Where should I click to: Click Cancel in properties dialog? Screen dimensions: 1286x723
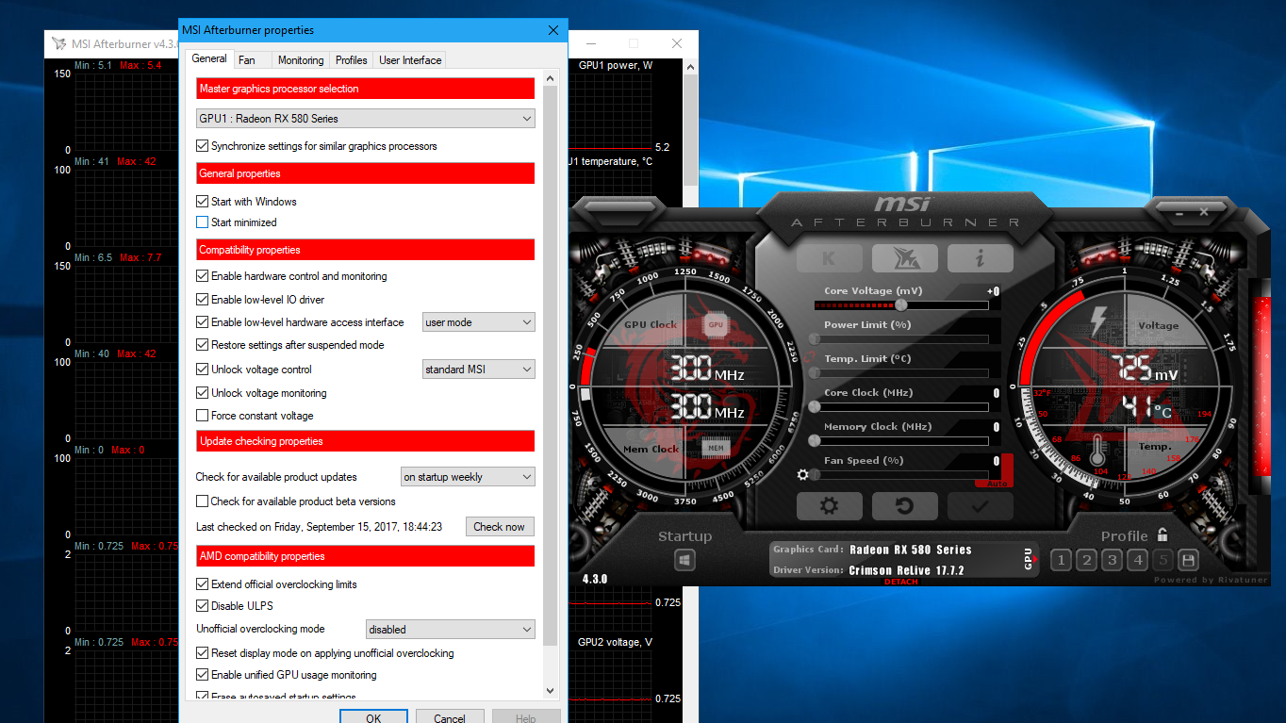[450, 718]
